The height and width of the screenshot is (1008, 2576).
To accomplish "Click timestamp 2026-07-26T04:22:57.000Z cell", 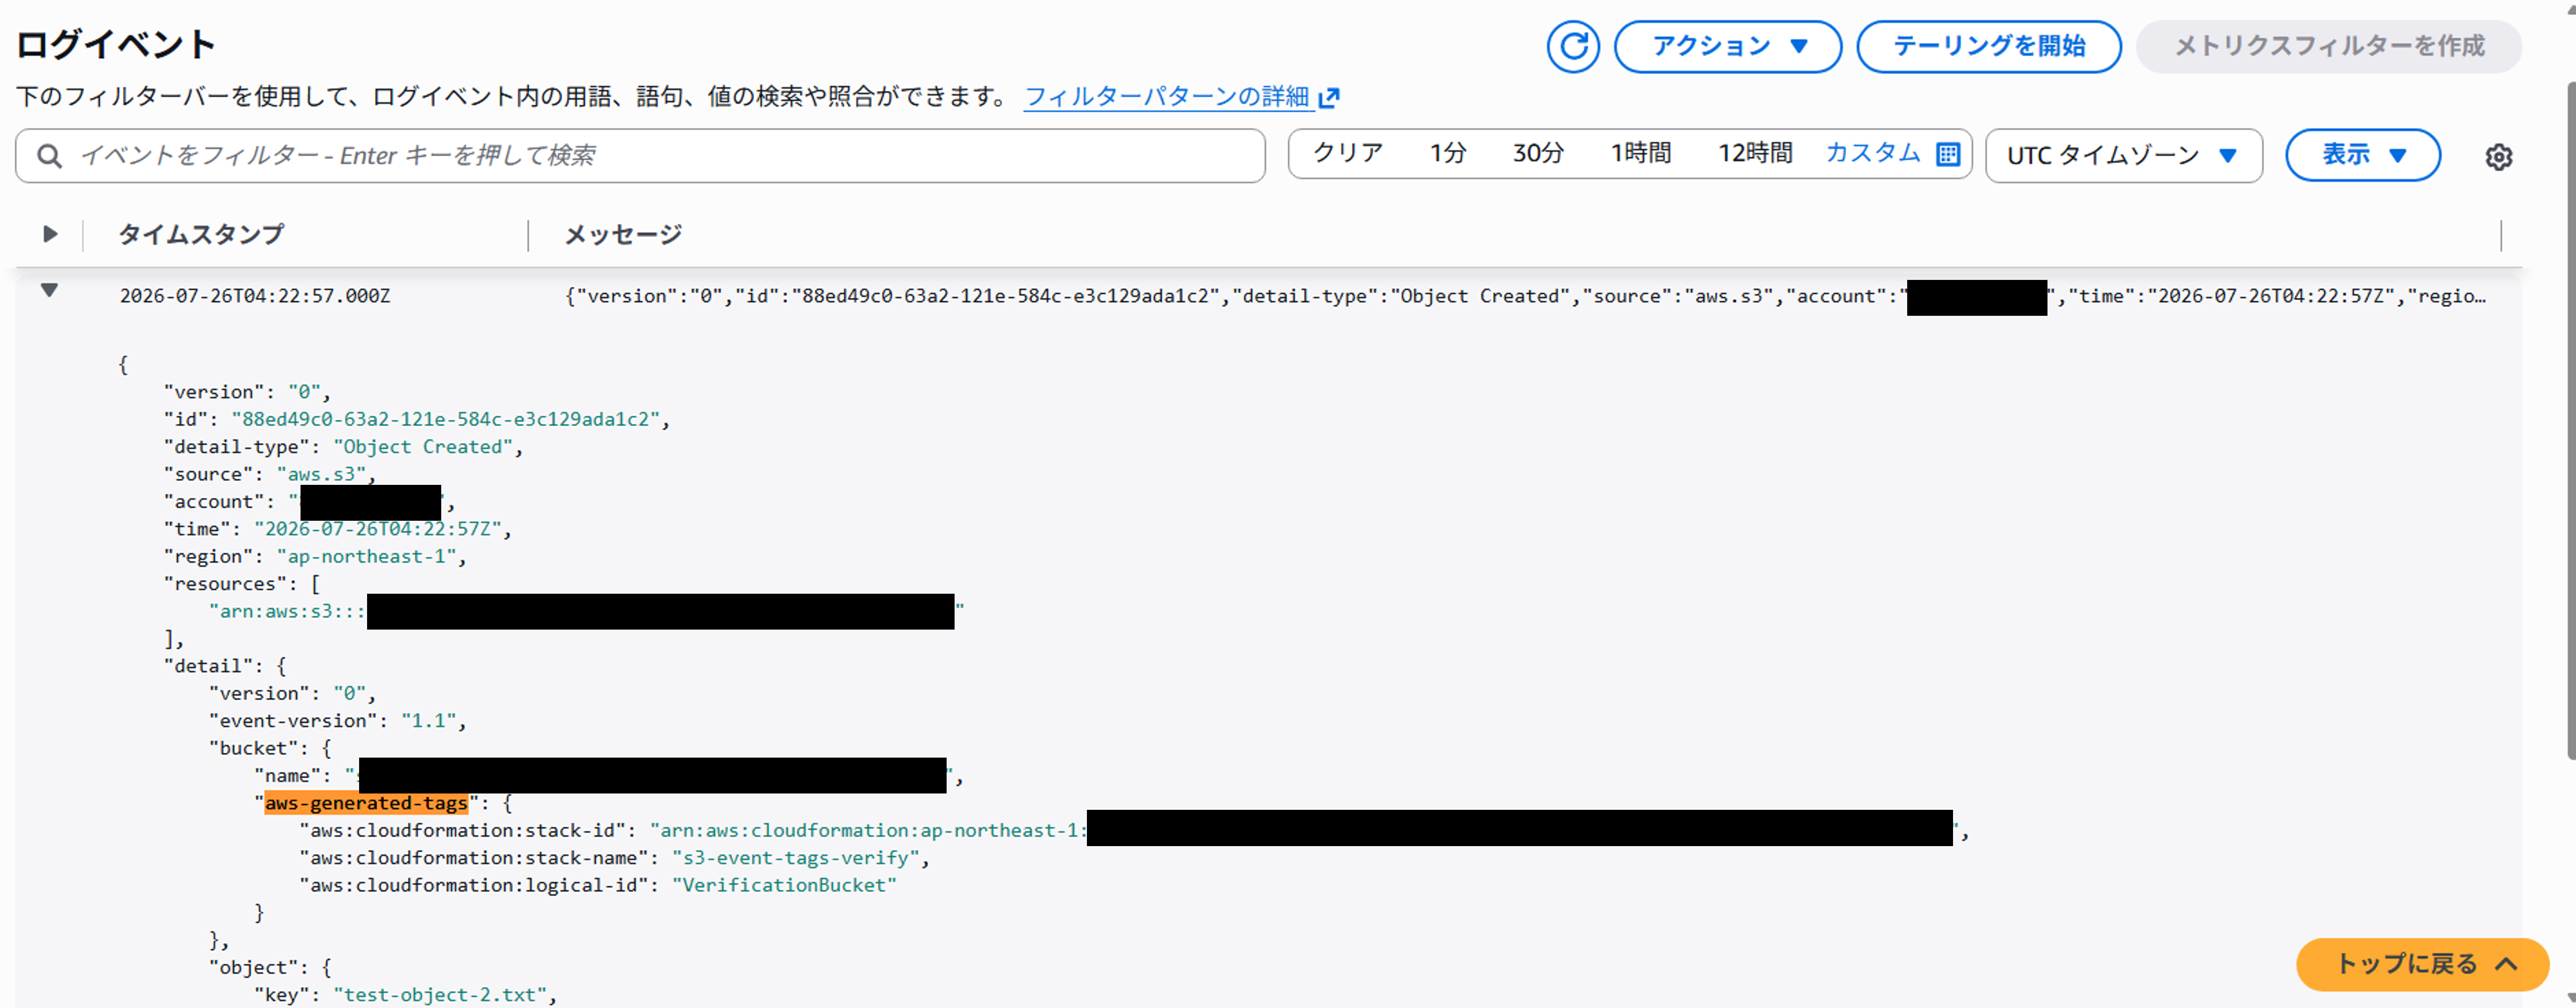I will click(255, 296).
